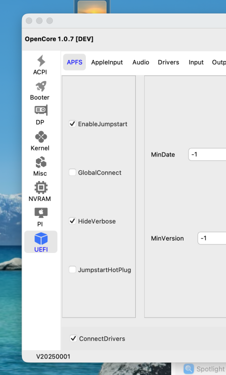Click the Spotlight magnifier icon
Viewport: 226px width, 375px height.
point(189,369)
